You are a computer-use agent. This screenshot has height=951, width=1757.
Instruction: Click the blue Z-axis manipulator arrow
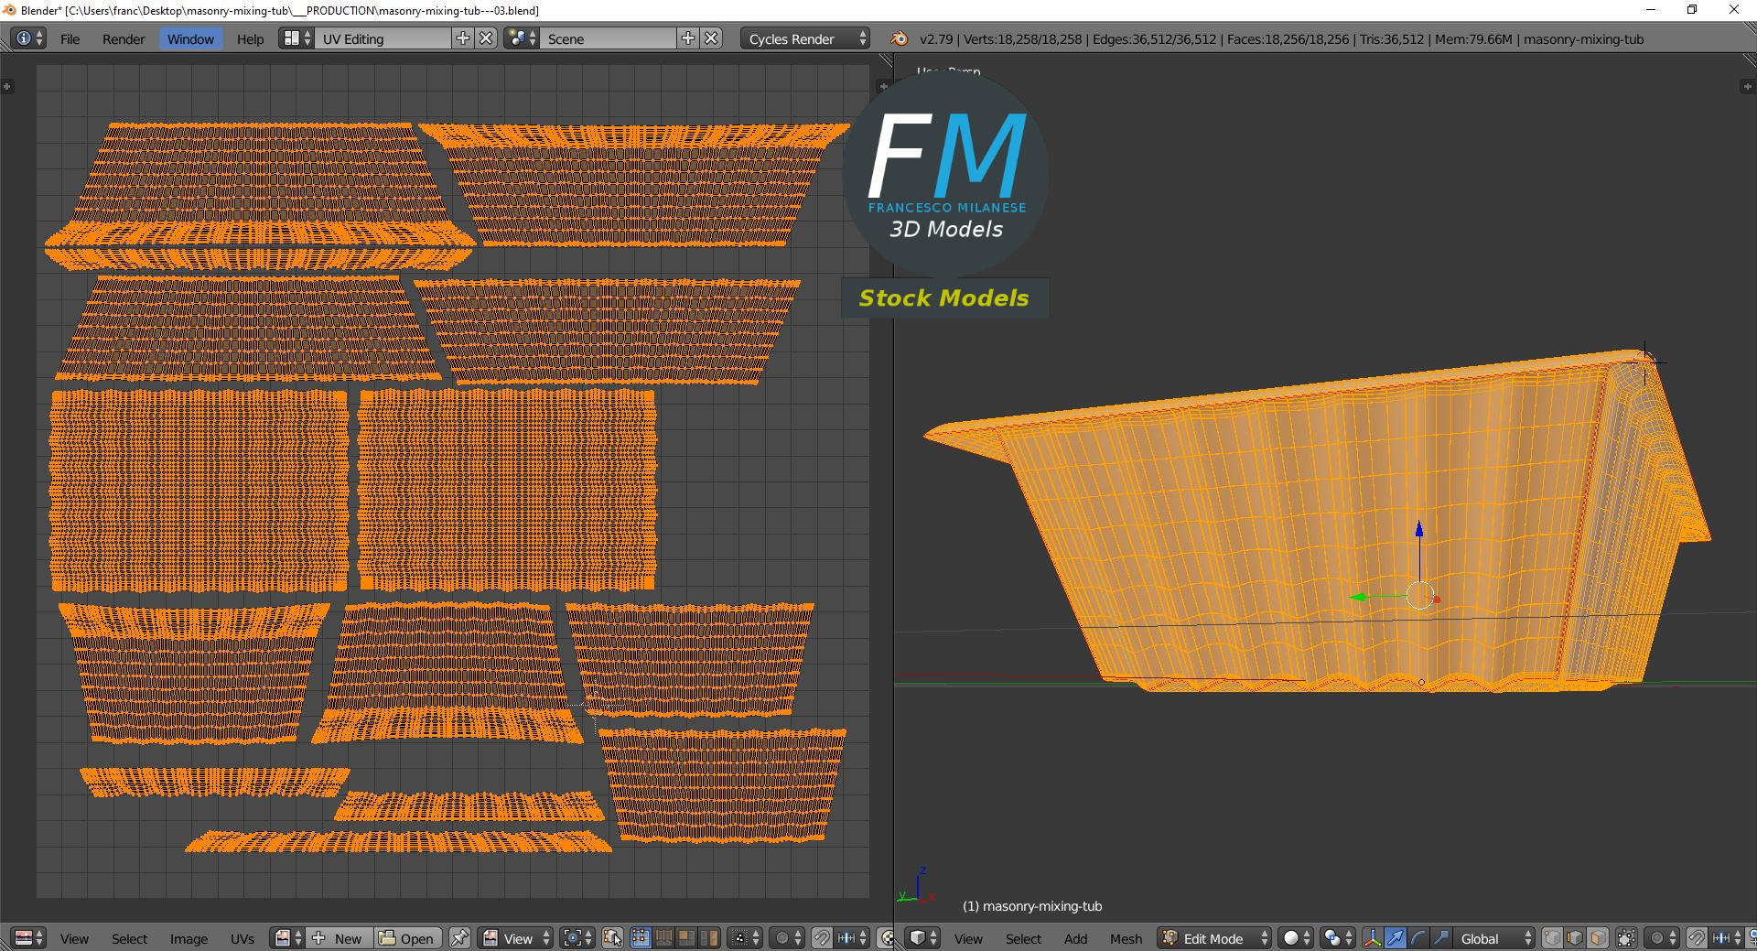[1419, 529]
